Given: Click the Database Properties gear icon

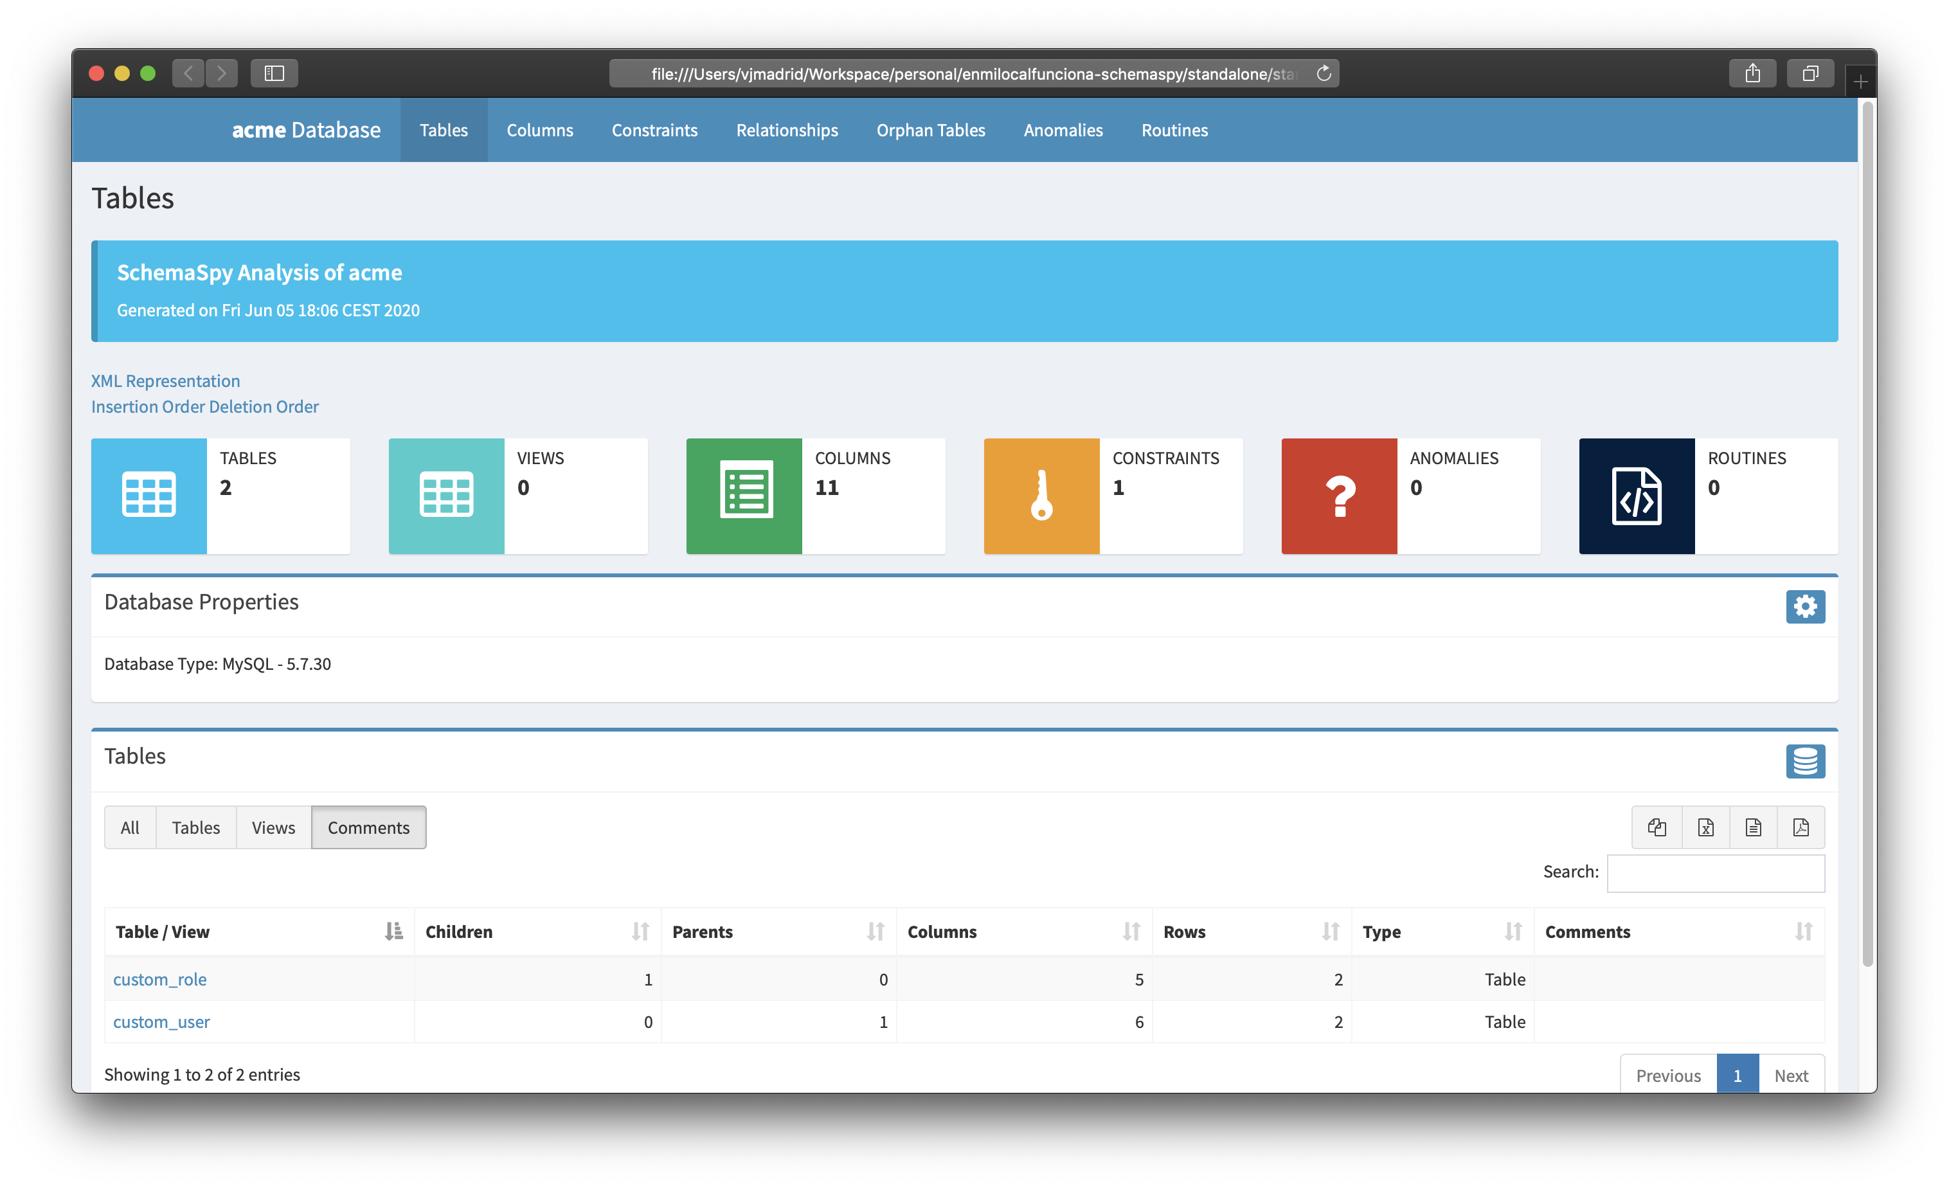Looking at the screenshot, I should 1805,607.
